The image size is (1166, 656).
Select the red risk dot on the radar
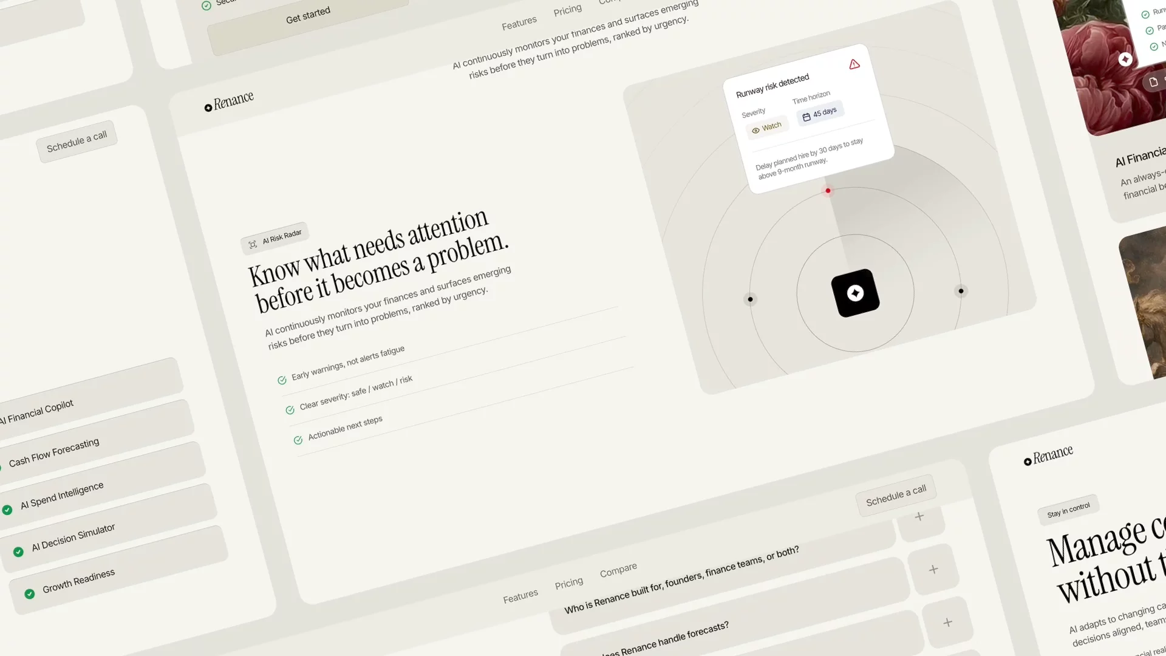click(x=828, y=191)
